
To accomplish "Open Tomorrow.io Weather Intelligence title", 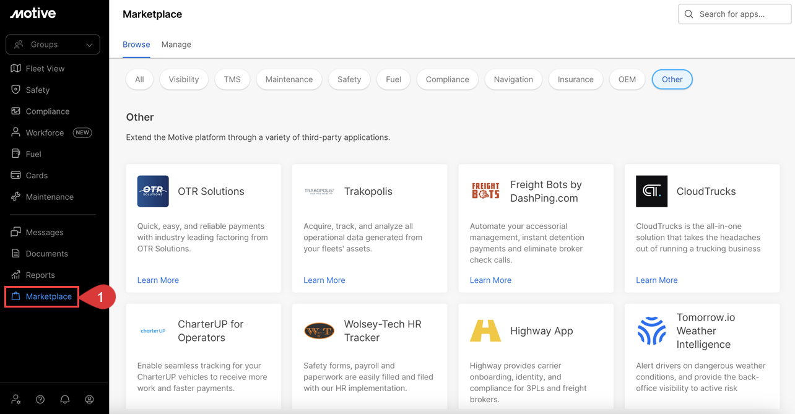I will point(706,331).
